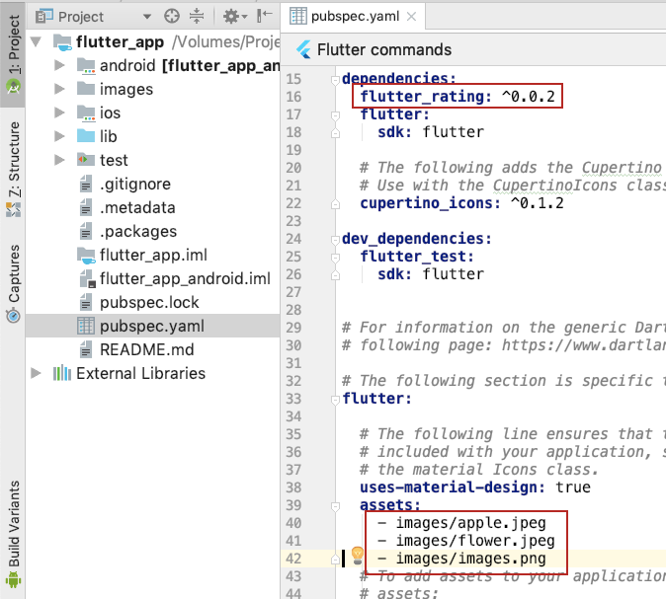
Task: Click the Android icon on Project side tab
Action: click(13, 88)
